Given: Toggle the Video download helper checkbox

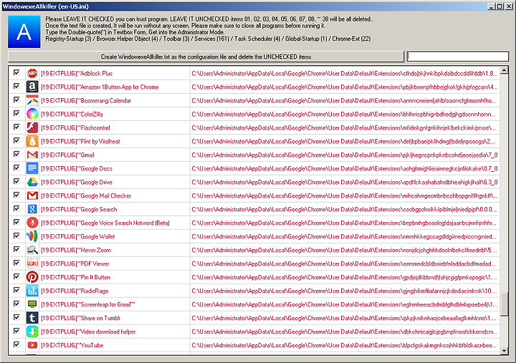Looking at the screenshot, I should click(x=16, y=331).
